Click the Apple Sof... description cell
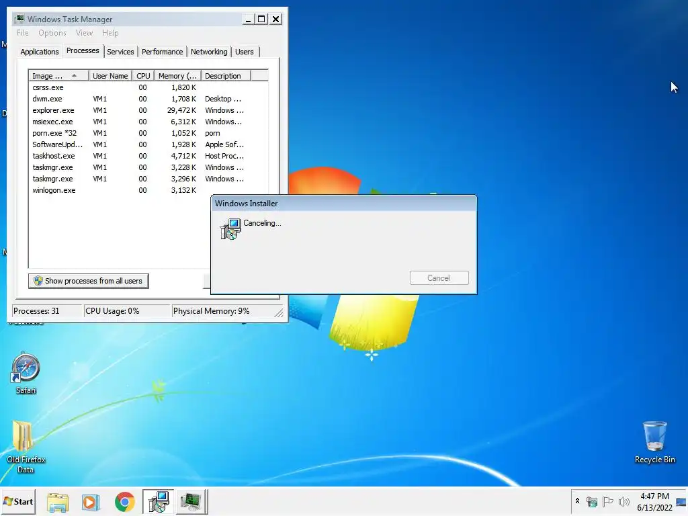Viewport: 688px width, 516px height. [224, 144]
